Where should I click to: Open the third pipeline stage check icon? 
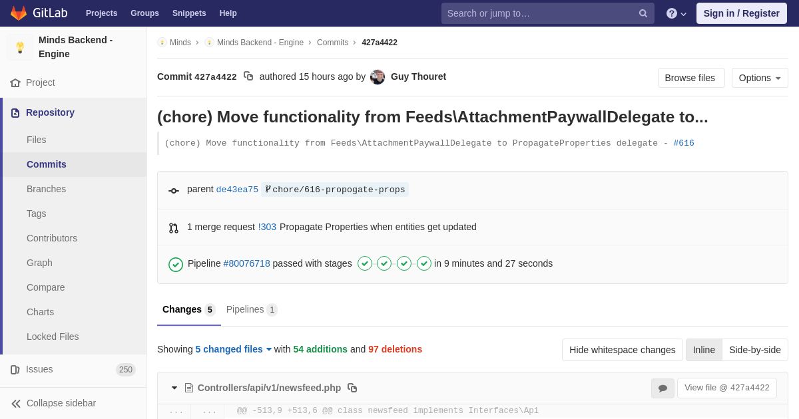click(404, 263)
